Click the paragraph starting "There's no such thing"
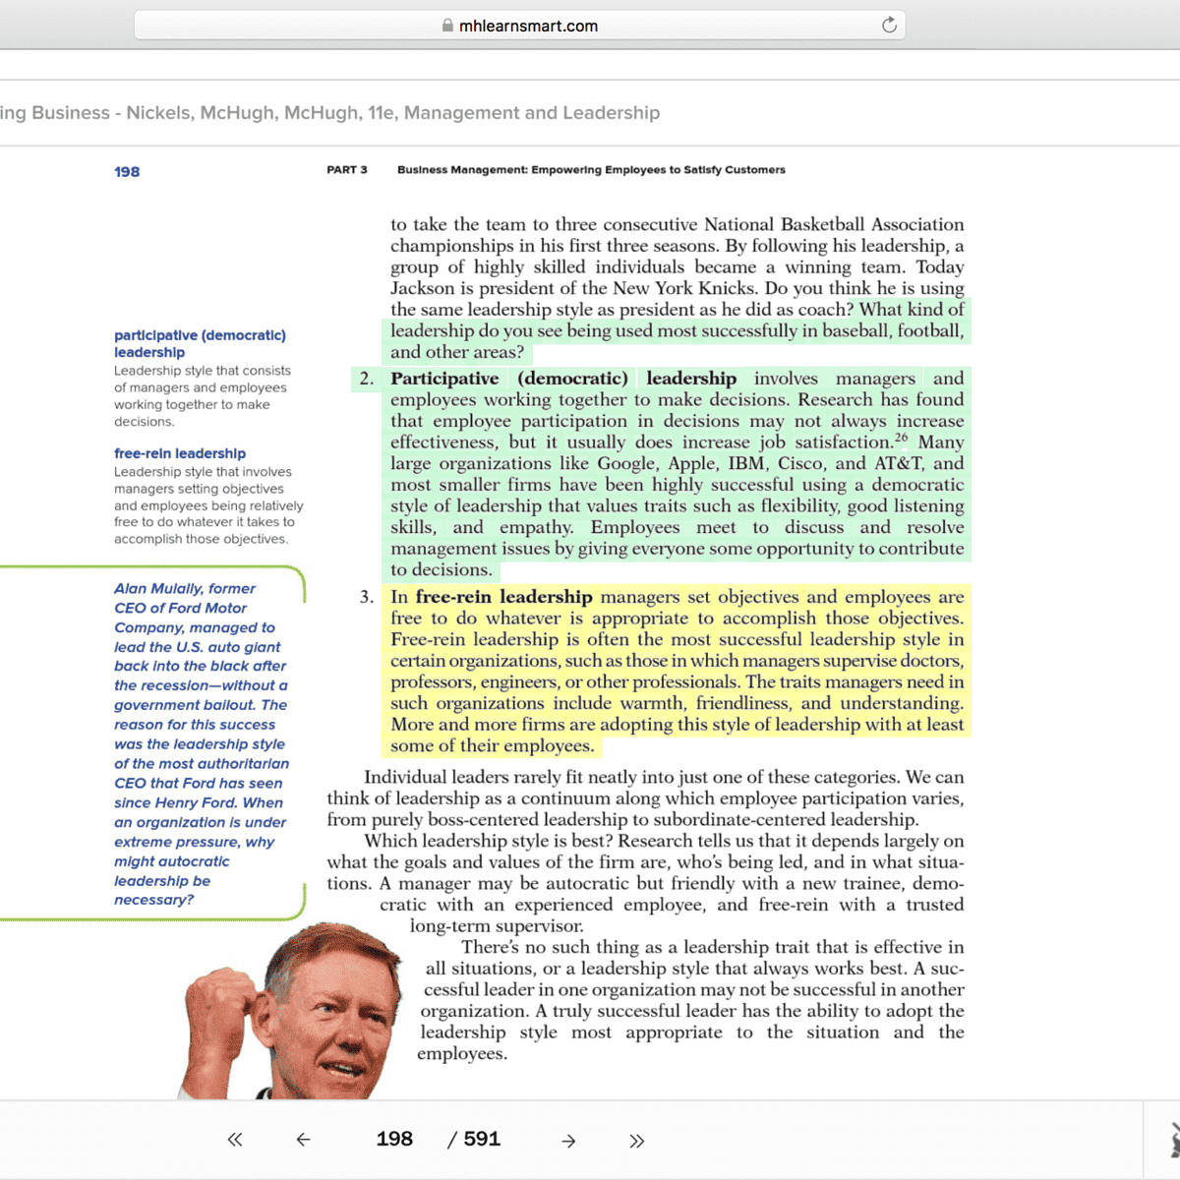The image size is (1180, 1180). click(x=690, y=1000)
